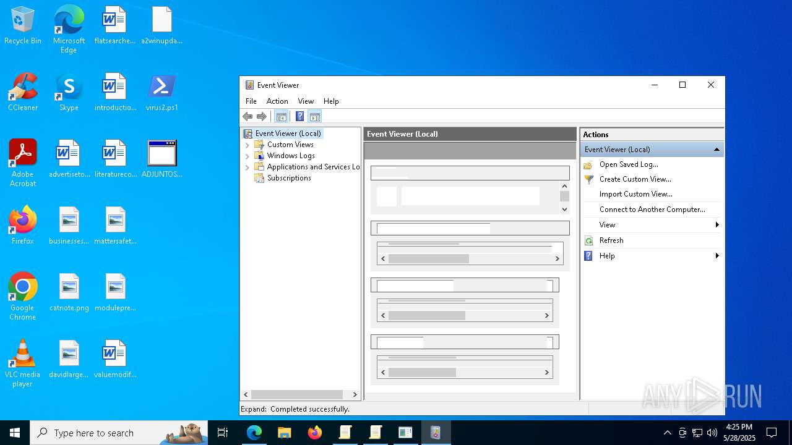The width and height of the screenshot is (792, 445).
Task: Click Refresh in the Actions pane
Action: pyautogui.click(x=611, y=240)
